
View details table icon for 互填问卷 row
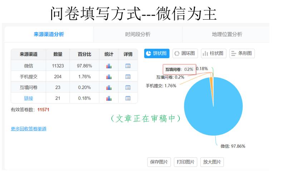point(128,87)
